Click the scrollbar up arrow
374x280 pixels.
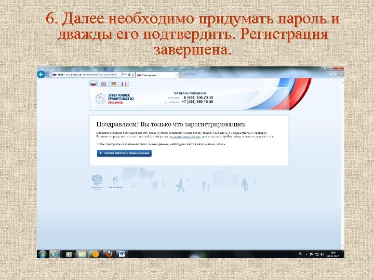pyautogui.click(x=342, y=82)
